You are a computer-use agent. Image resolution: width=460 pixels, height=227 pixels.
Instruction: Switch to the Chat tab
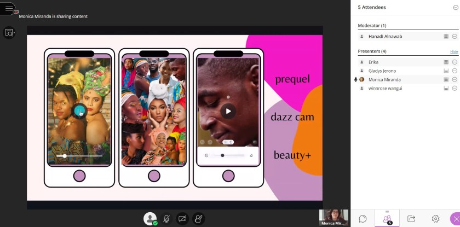coord(363,218)
